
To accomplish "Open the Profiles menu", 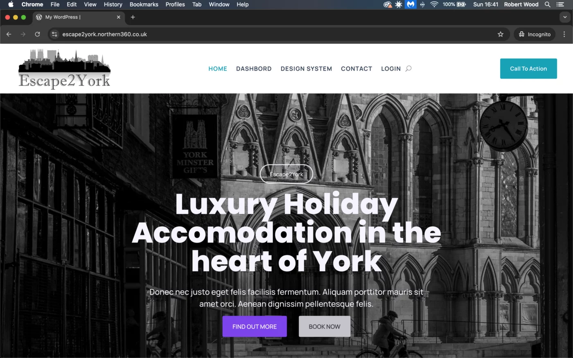I will coord(175,5).
